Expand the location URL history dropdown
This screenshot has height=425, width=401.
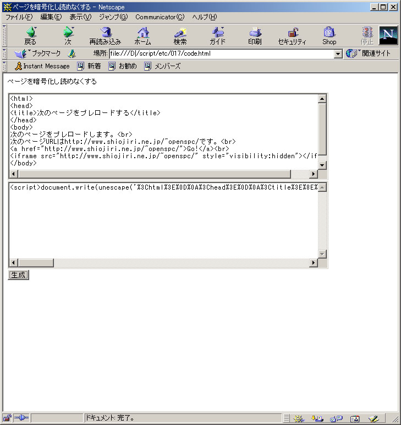point(338,53)
